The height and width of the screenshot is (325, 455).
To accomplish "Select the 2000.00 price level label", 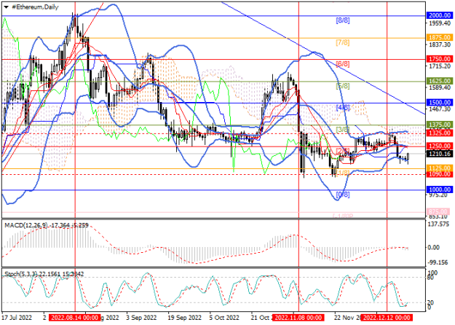I will point(440,15).
